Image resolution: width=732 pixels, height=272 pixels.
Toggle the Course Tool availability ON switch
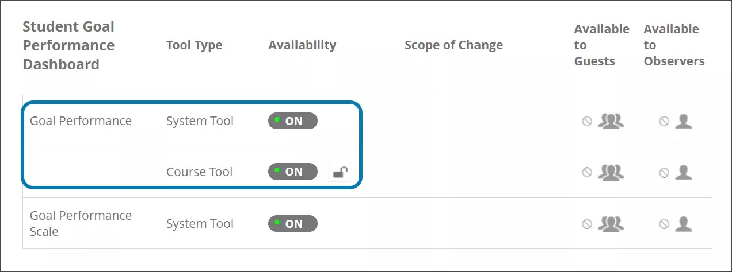[x=293, y=172]
